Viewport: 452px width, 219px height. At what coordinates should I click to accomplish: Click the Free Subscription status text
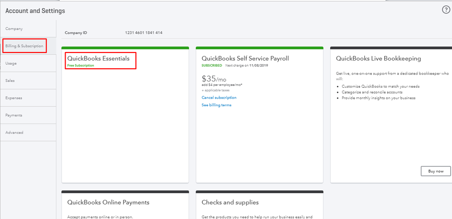point(81,66)
